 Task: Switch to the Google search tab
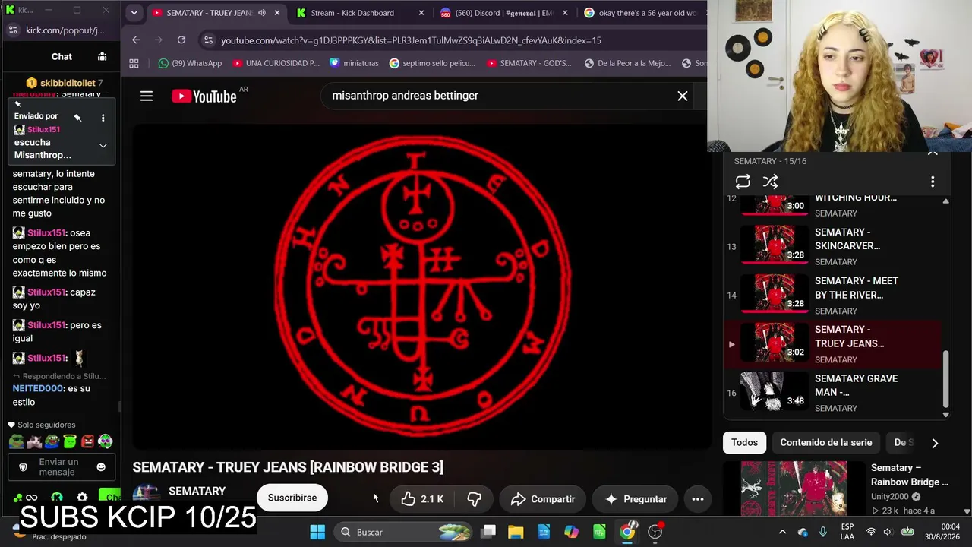[x=642, y=13]
